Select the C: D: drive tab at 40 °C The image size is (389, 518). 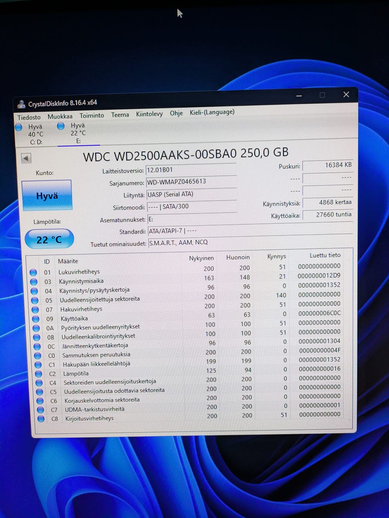[x=35, y=134]
